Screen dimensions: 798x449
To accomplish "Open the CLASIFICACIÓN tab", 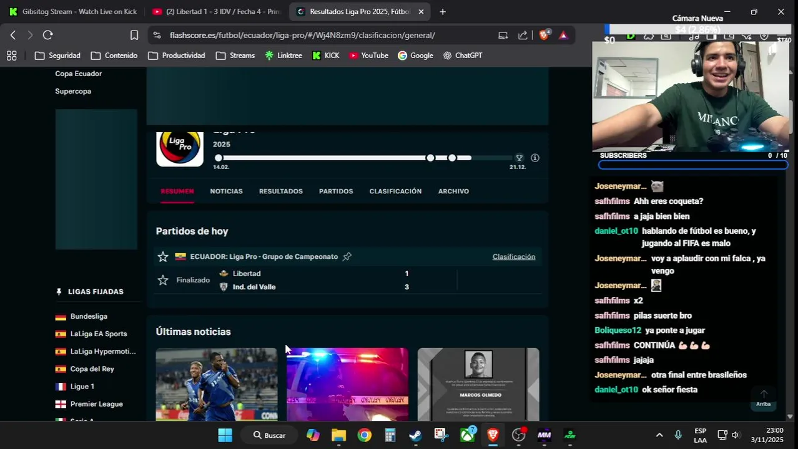I will pos(395,191).
